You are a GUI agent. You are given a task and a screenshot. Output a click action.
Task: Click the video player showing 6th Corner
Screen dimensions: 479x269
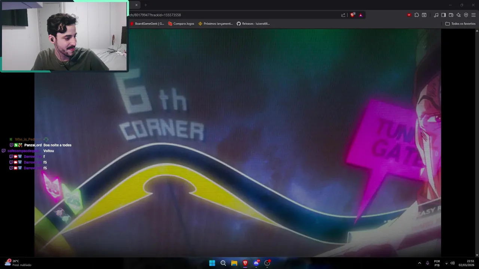(238, 143)
